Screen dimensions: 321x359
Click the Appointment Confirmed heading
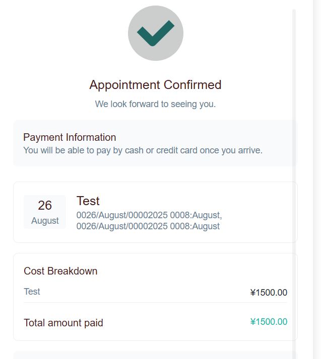click(x=155, y=84)
